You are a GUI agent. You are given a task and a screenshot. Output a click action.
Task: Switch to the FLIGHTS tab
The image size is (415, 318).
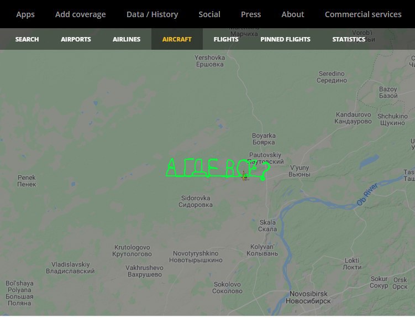226,39
